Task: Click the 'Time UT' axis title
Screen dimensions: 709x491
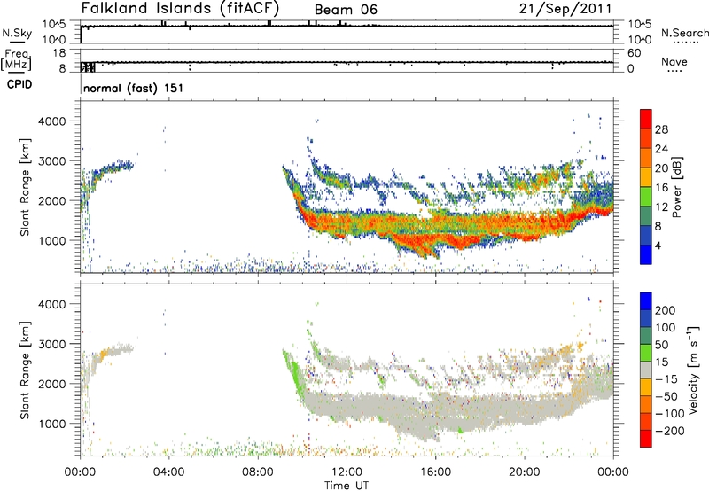Action: [347, 486]
